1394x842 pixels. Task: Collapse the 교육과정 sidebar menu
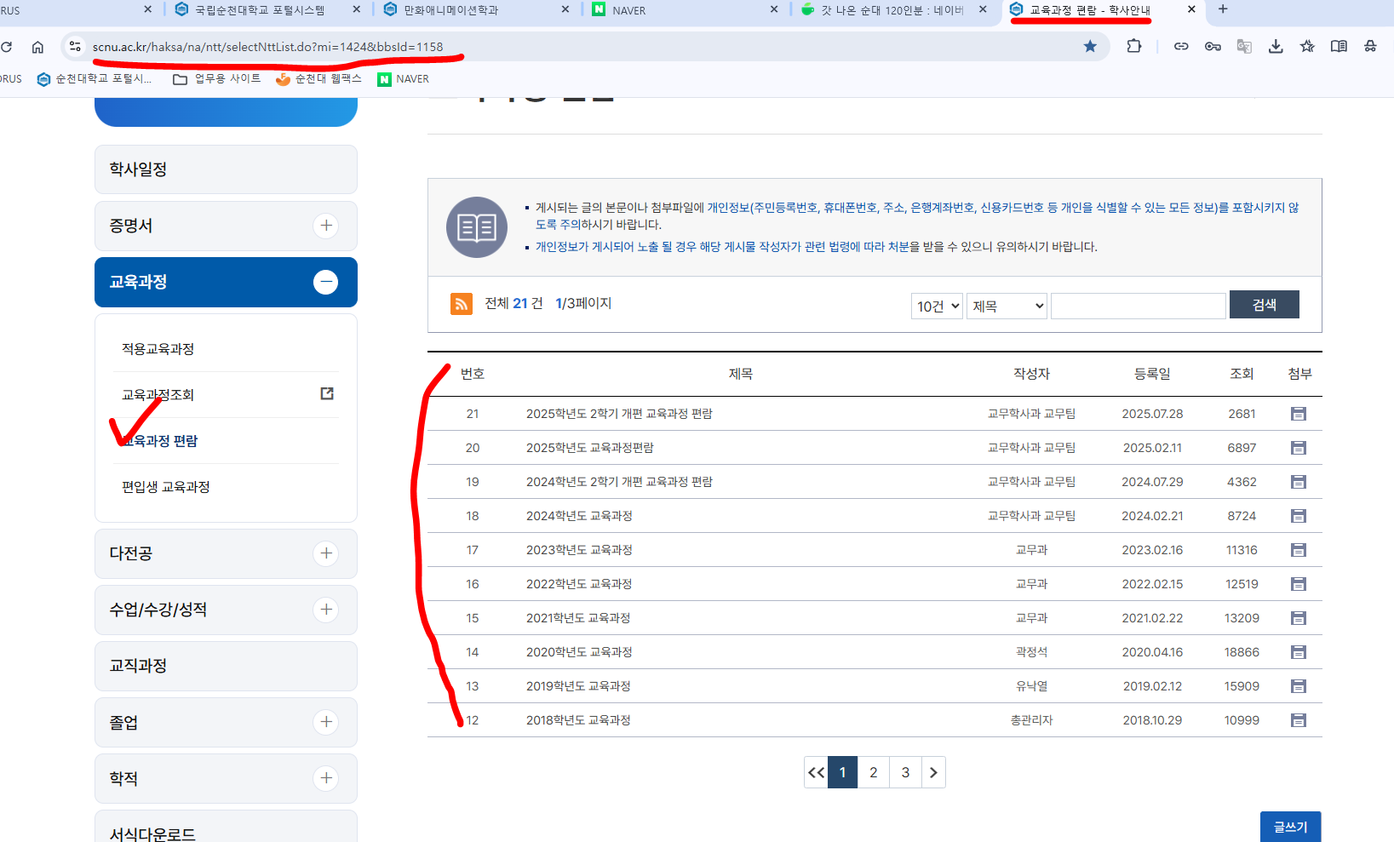pos(325,282)
